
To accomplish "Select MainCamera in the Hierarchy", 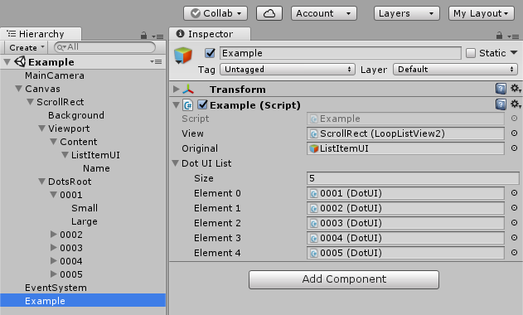I will (x=55, y=75).
